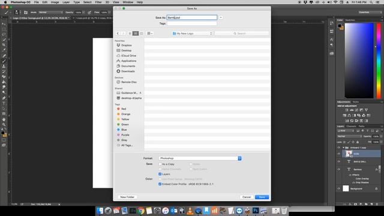
Task: Pick a color in the blue color field
Action: click(x=359, y=61)
